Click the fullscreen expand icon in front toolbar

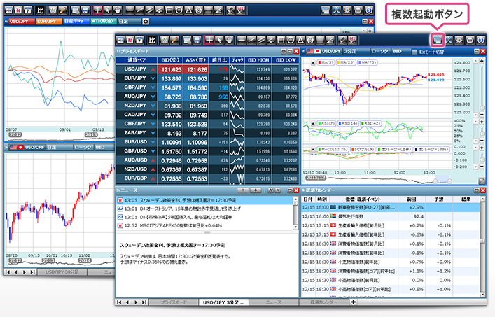point(449,40)
